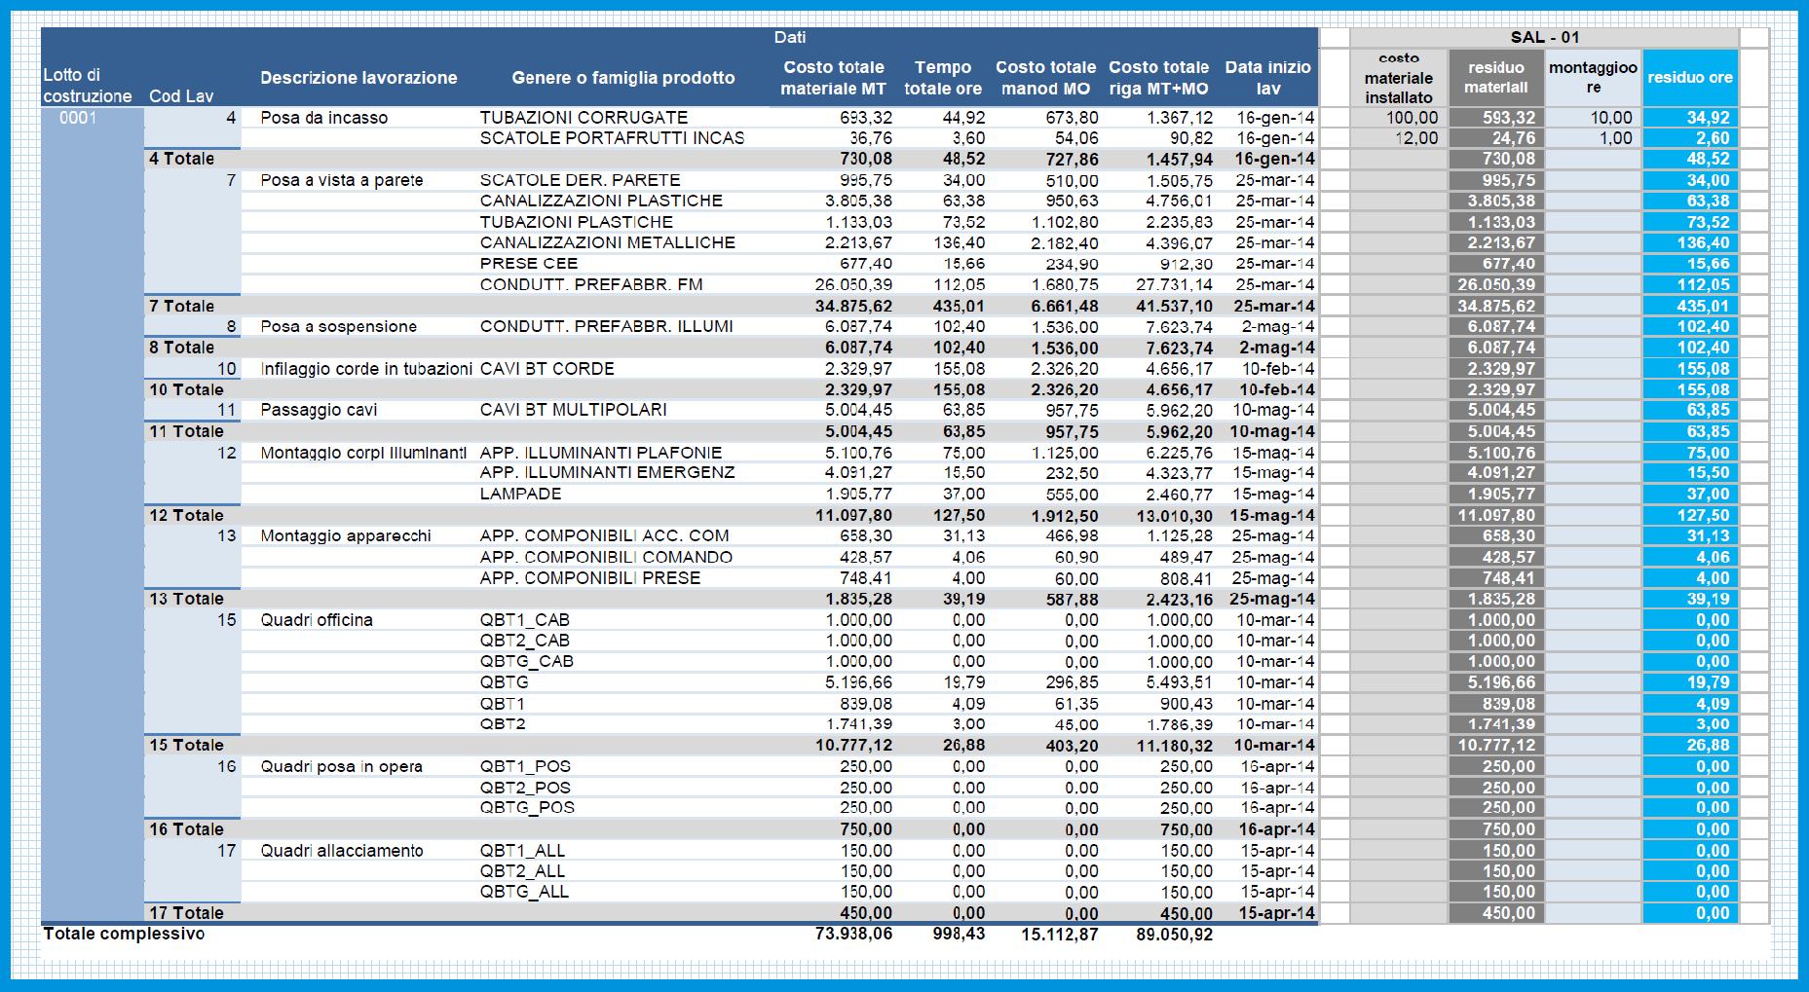Viewport: 1809px width, 992px height.
Task: Select the 'Costo totale materiale MT' header
Action: point(834,78)
